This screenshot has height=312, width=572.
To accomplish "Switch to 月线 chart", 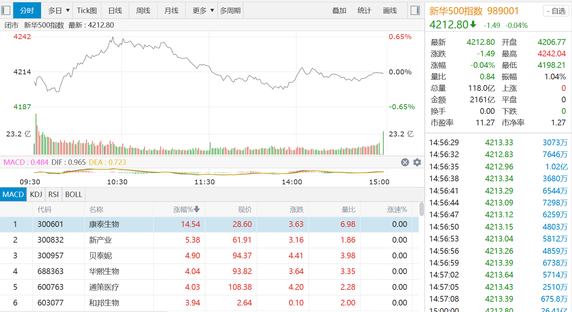I will 171,10.
